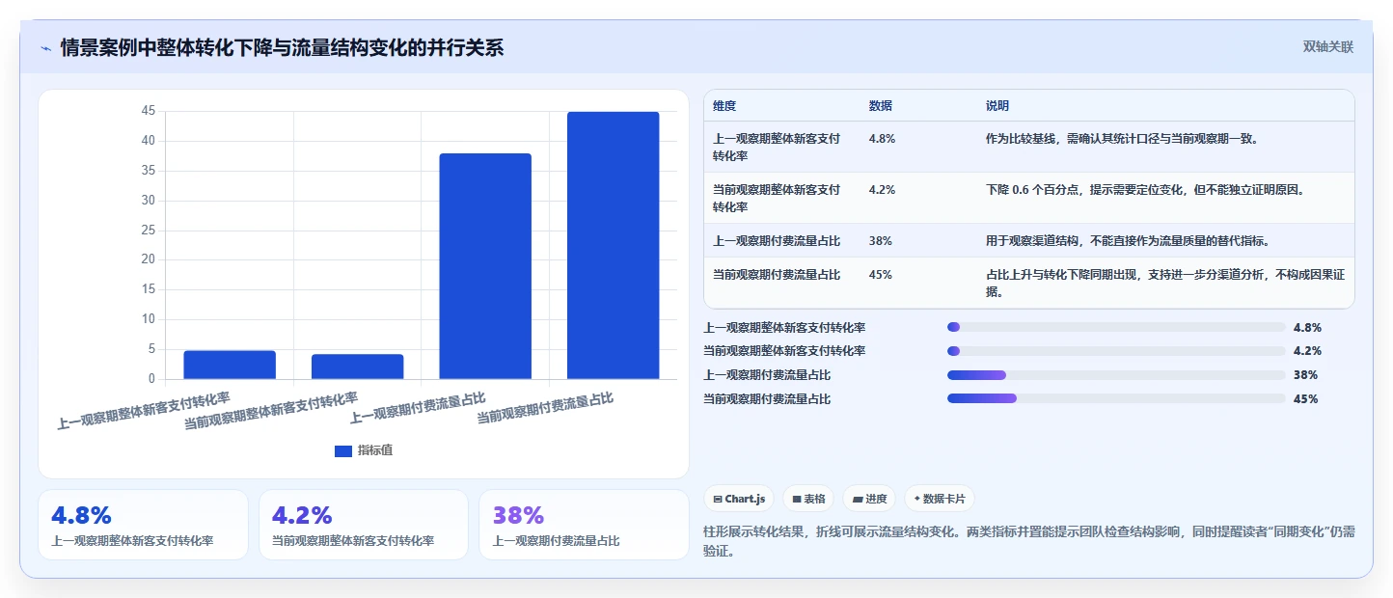1393x598 pixels.
Task: Select the Chart.js tag
Action: click(x=739, y=499)
